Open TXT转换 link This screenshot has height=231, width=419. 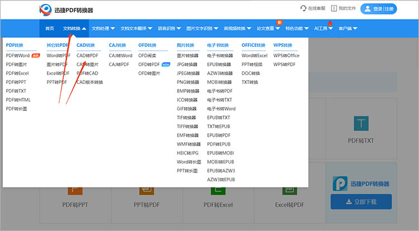[250, 82]
